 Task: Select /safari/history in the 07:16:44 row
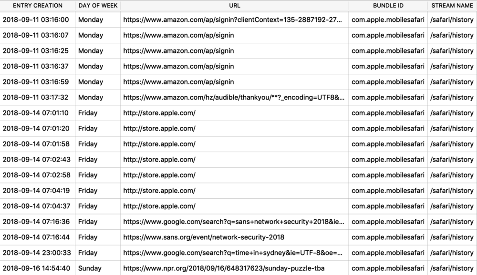[x=452, y=237]
